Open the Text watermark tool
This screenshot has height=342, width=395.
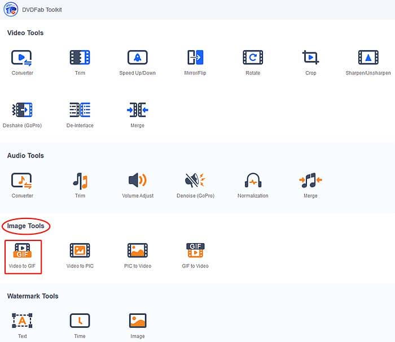[x=22, y=326]
